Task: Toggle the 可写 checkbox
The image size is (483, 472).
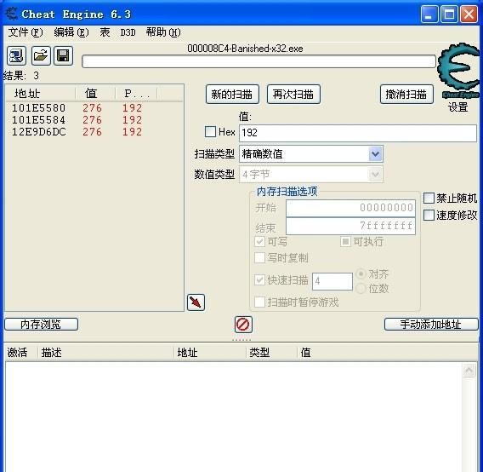Action: pyautogui.click(x=259, y=241)
